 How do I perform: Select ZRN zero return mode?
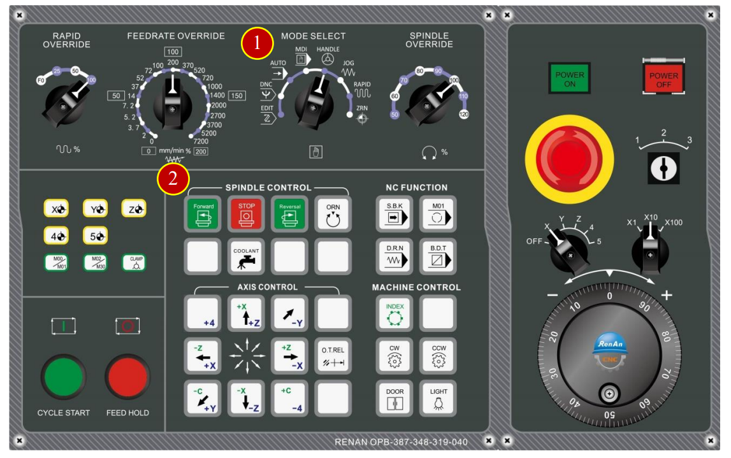362,115
